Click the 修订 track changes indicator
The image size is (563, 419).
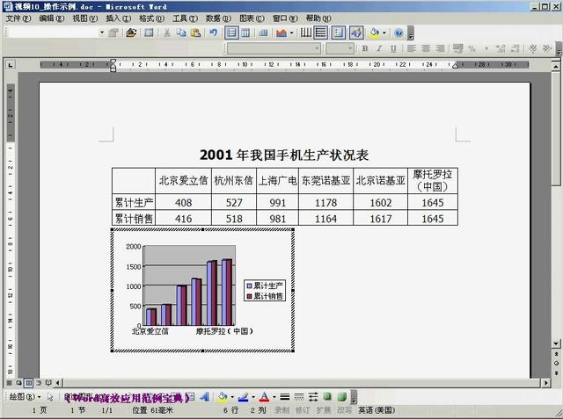(x=303, y=410)
